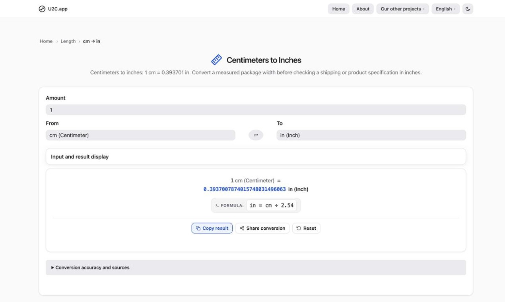Expand Conversion accuracy and sources
The width and height of the screenshot is (505, 302).
coord(256,267)
